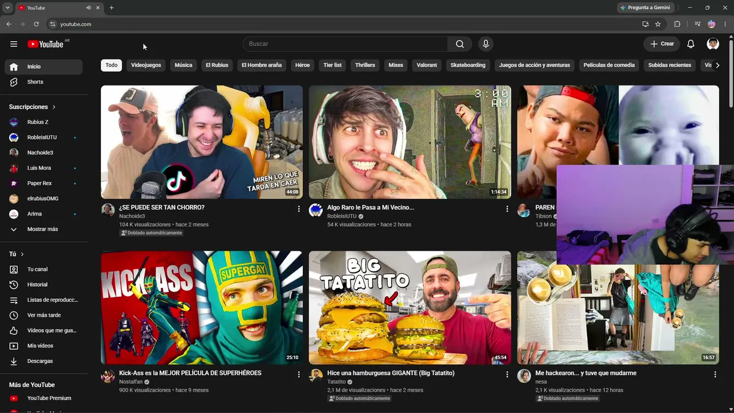Open options for ¿SE PUEDE SER TAN CHORRO?

(x=299, y=209)
